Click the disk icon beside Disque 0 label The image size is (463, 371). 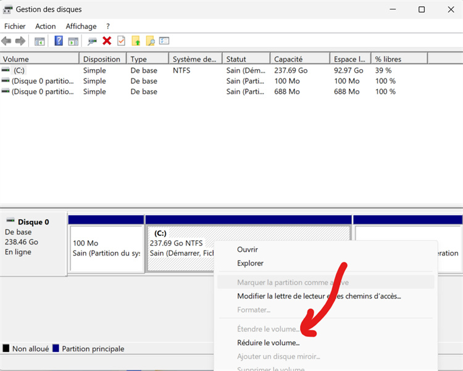tap(10, 220)
